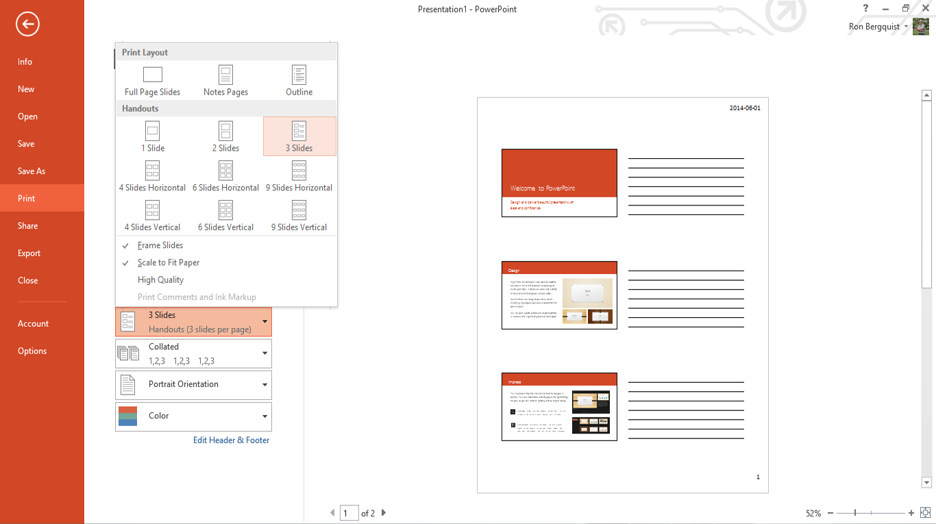Toggle the Frame Slides option
Image resolution: width=936 pixels, height=524 pixels.
coord(160,245)
